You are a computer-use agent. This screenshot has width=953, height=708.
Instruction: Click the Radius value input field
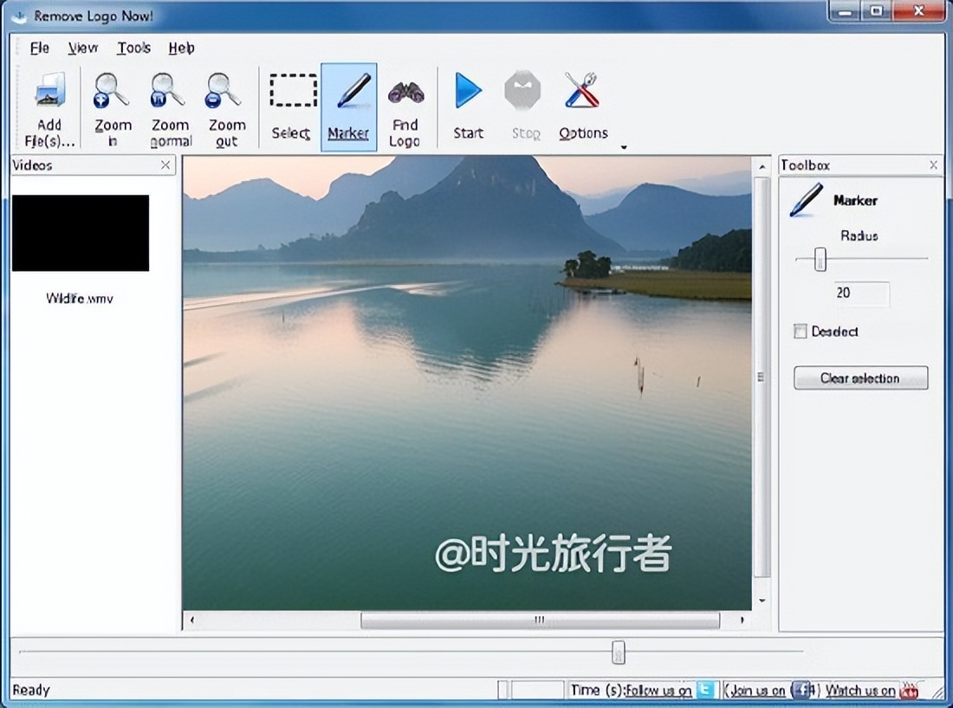point(860,293)
